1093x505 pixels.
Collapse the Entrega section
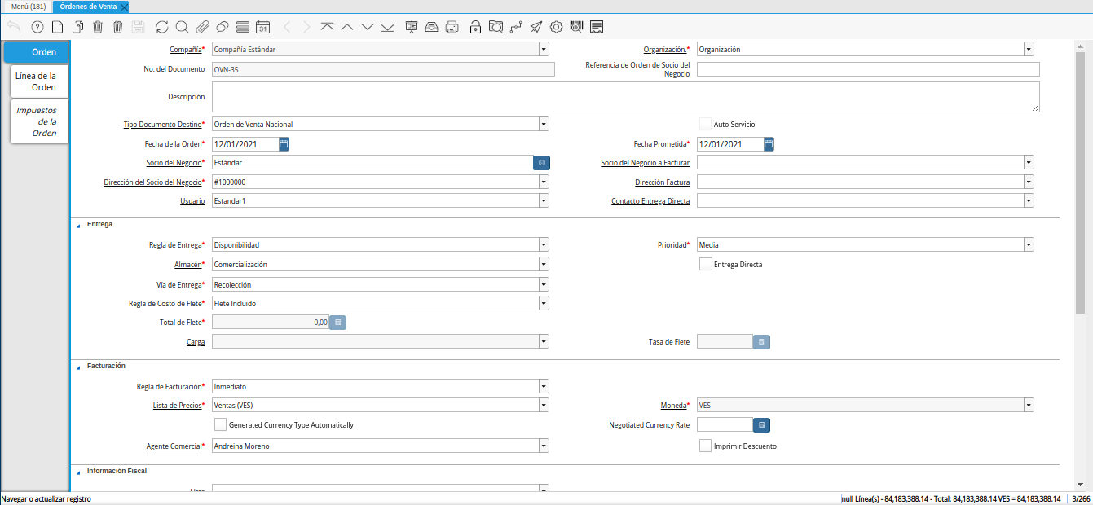tap(79, 224)
